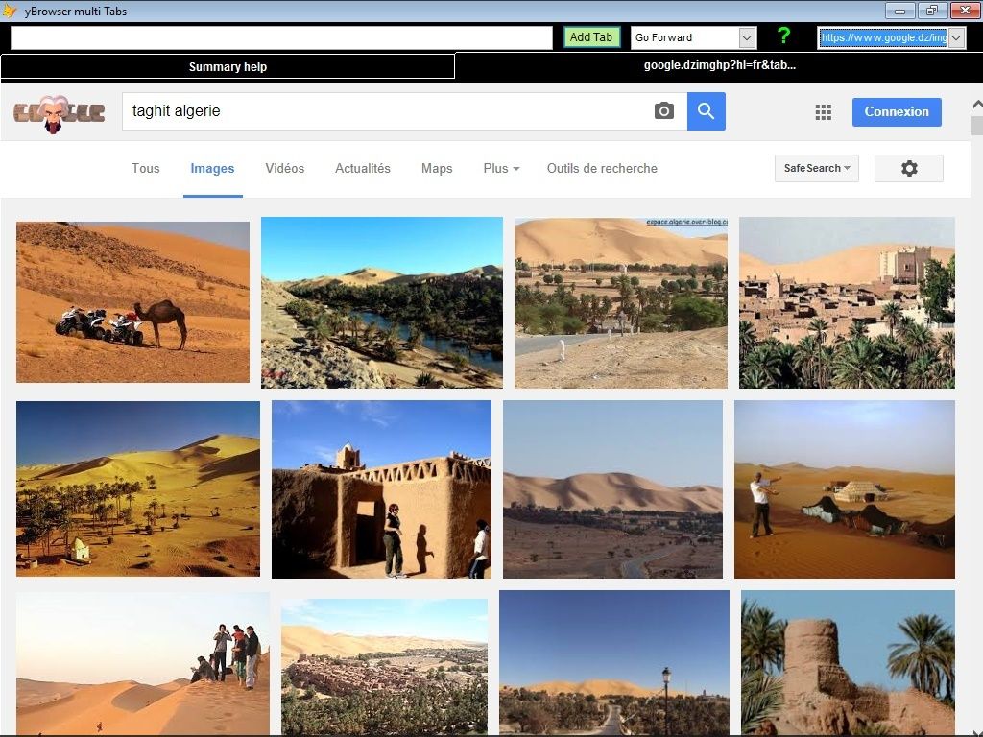983x737 pixels.
Task: Click the yBrowser app icon in title bar
Action: (10, 11)
